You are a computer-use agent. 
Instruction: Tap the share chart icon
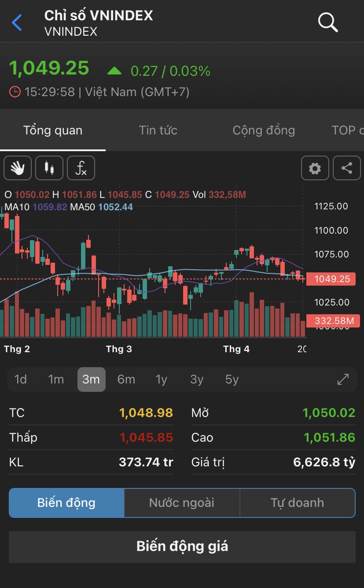pos(347,168)
